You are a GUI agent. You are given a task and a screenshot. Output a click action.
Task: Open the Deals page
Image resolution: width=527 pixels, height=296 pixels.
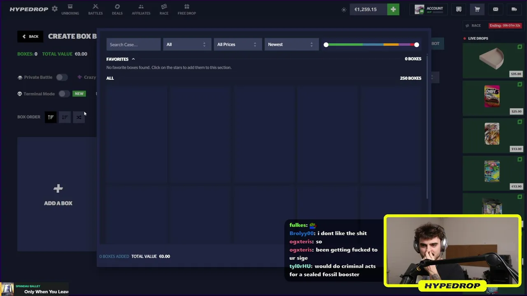[x=117, y=9]
